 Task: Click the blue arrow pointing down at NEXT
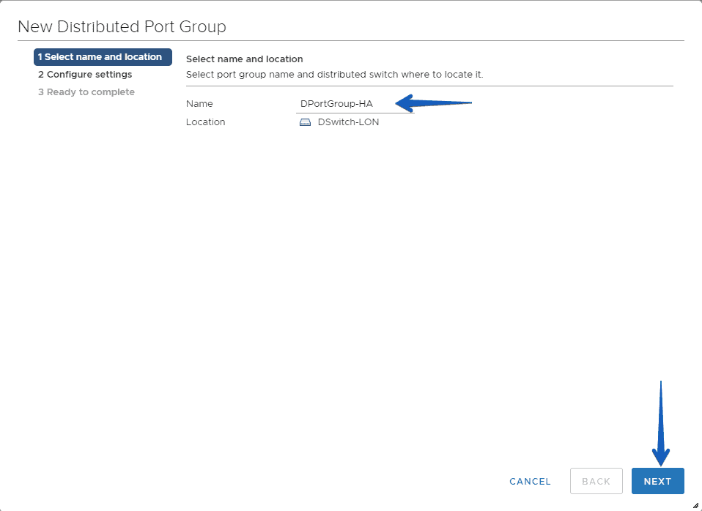pyautogui.click(x=661, y=423)
